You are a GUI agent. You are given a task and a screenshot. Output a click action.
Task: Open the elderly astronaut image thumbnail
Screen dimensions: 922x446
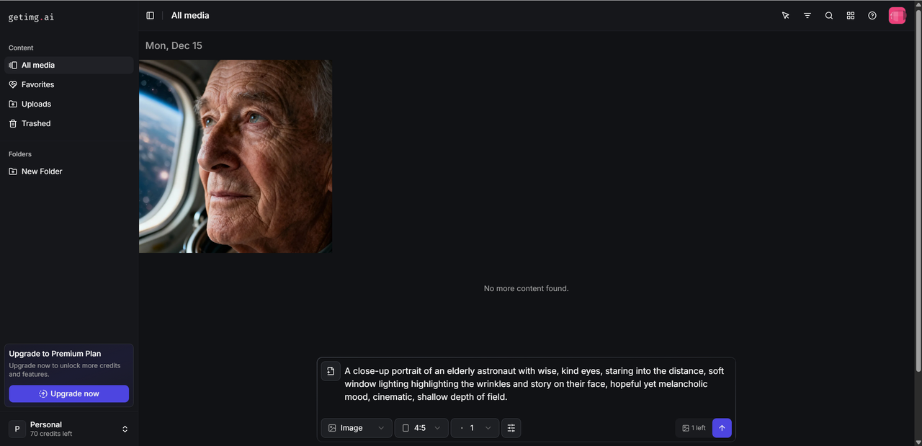(x=236, y=156)
